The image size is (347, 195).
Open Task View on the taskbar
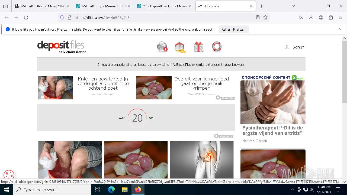98,190
